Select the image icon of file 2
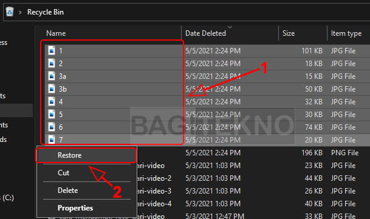Screen dimensions: 370x219 tap(52, 63)
